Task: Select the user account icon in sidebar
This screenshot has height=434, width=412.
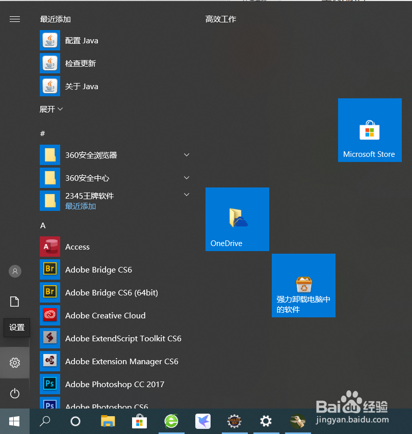Action: click(x=15, y=271)
